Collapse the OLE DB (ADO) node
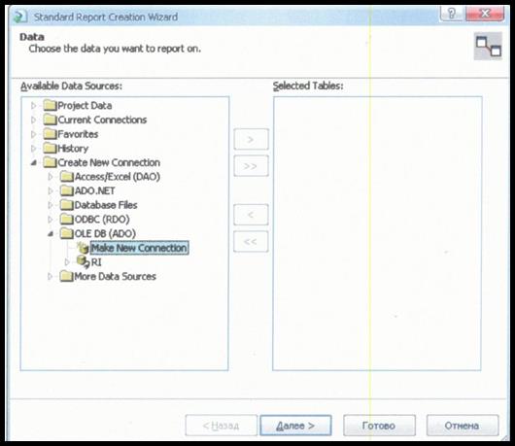The height and width of the screenshot is (446, 515). tap(51, 234)
